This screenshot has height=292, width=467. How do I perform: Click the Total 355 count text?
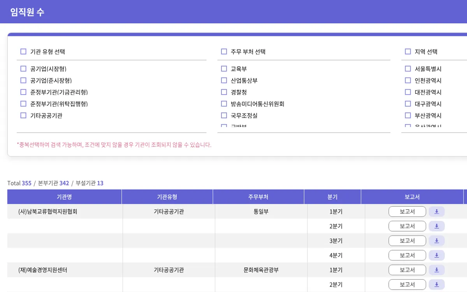point(19,183)
